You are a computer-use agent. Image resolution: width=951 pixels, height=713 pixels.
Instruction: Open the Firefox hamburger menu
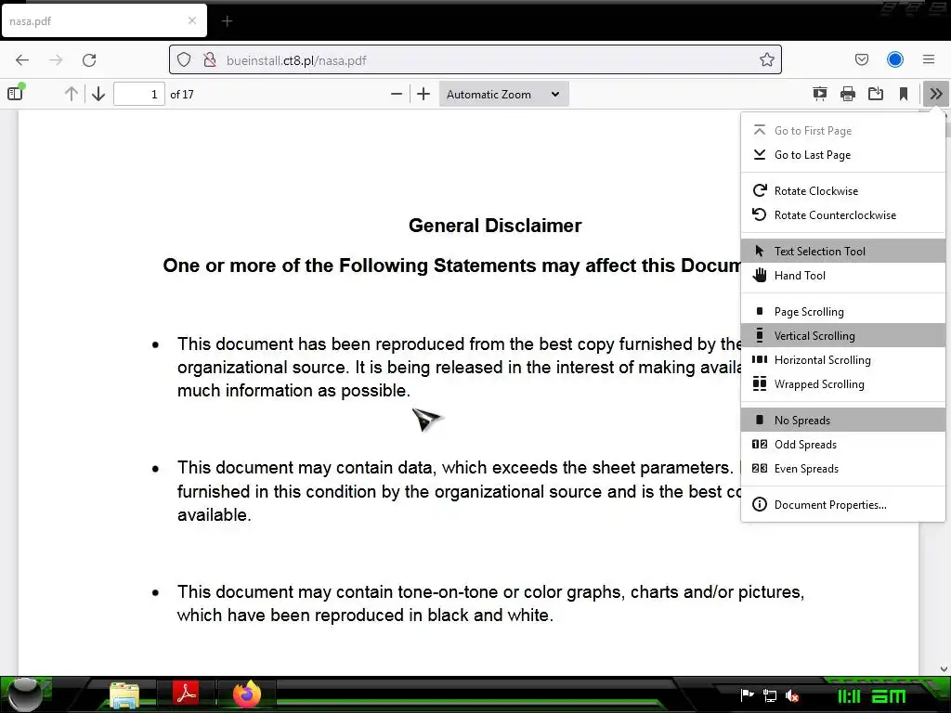click(929, 59)
